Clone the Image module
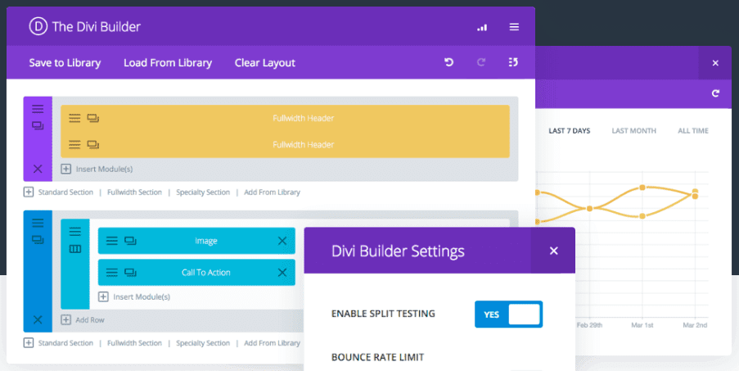The width and height of the screenshot is (739, 371). (x=130, y=241)
